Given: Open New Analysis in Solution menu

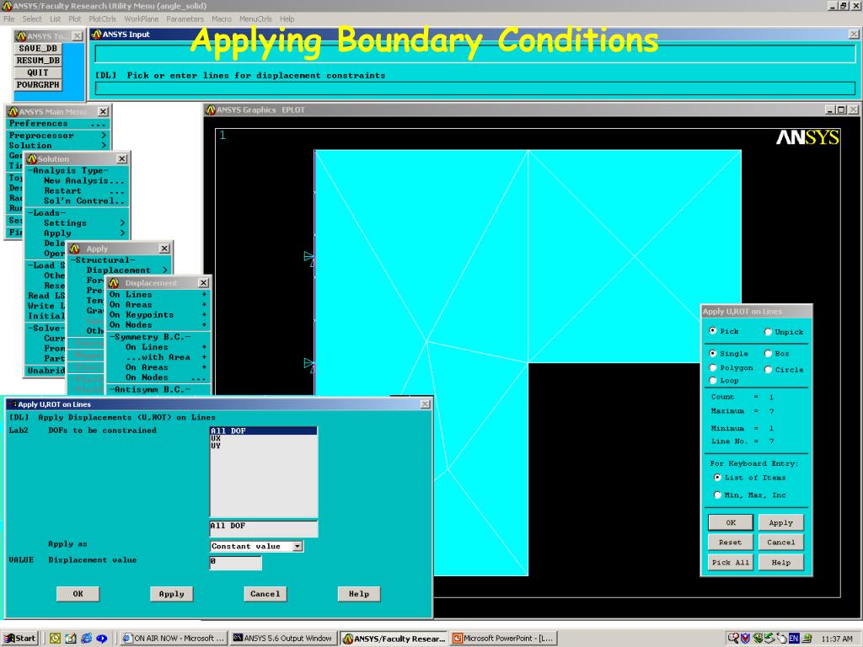Looking at the screenshot, I should 83,180.
